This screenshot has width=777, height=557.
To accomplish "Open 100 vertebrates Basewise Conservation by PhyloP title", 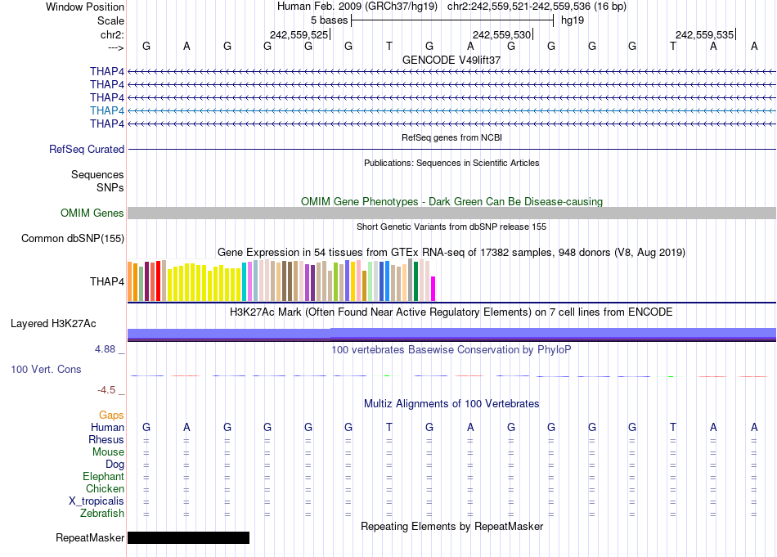I will (x=451, y=350).
